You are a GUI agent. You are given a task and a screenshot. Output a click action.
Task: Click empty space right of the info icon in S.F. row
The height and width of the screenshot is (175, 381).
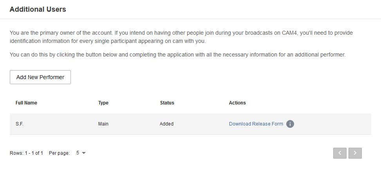tap(333, 124)
